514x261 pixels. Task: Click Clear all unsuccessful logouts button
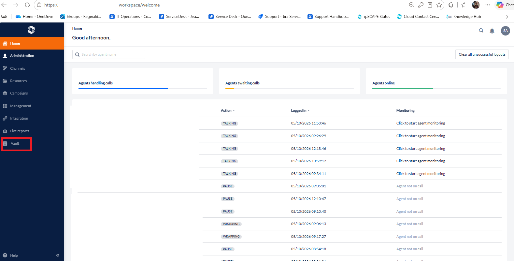point(482,54)
